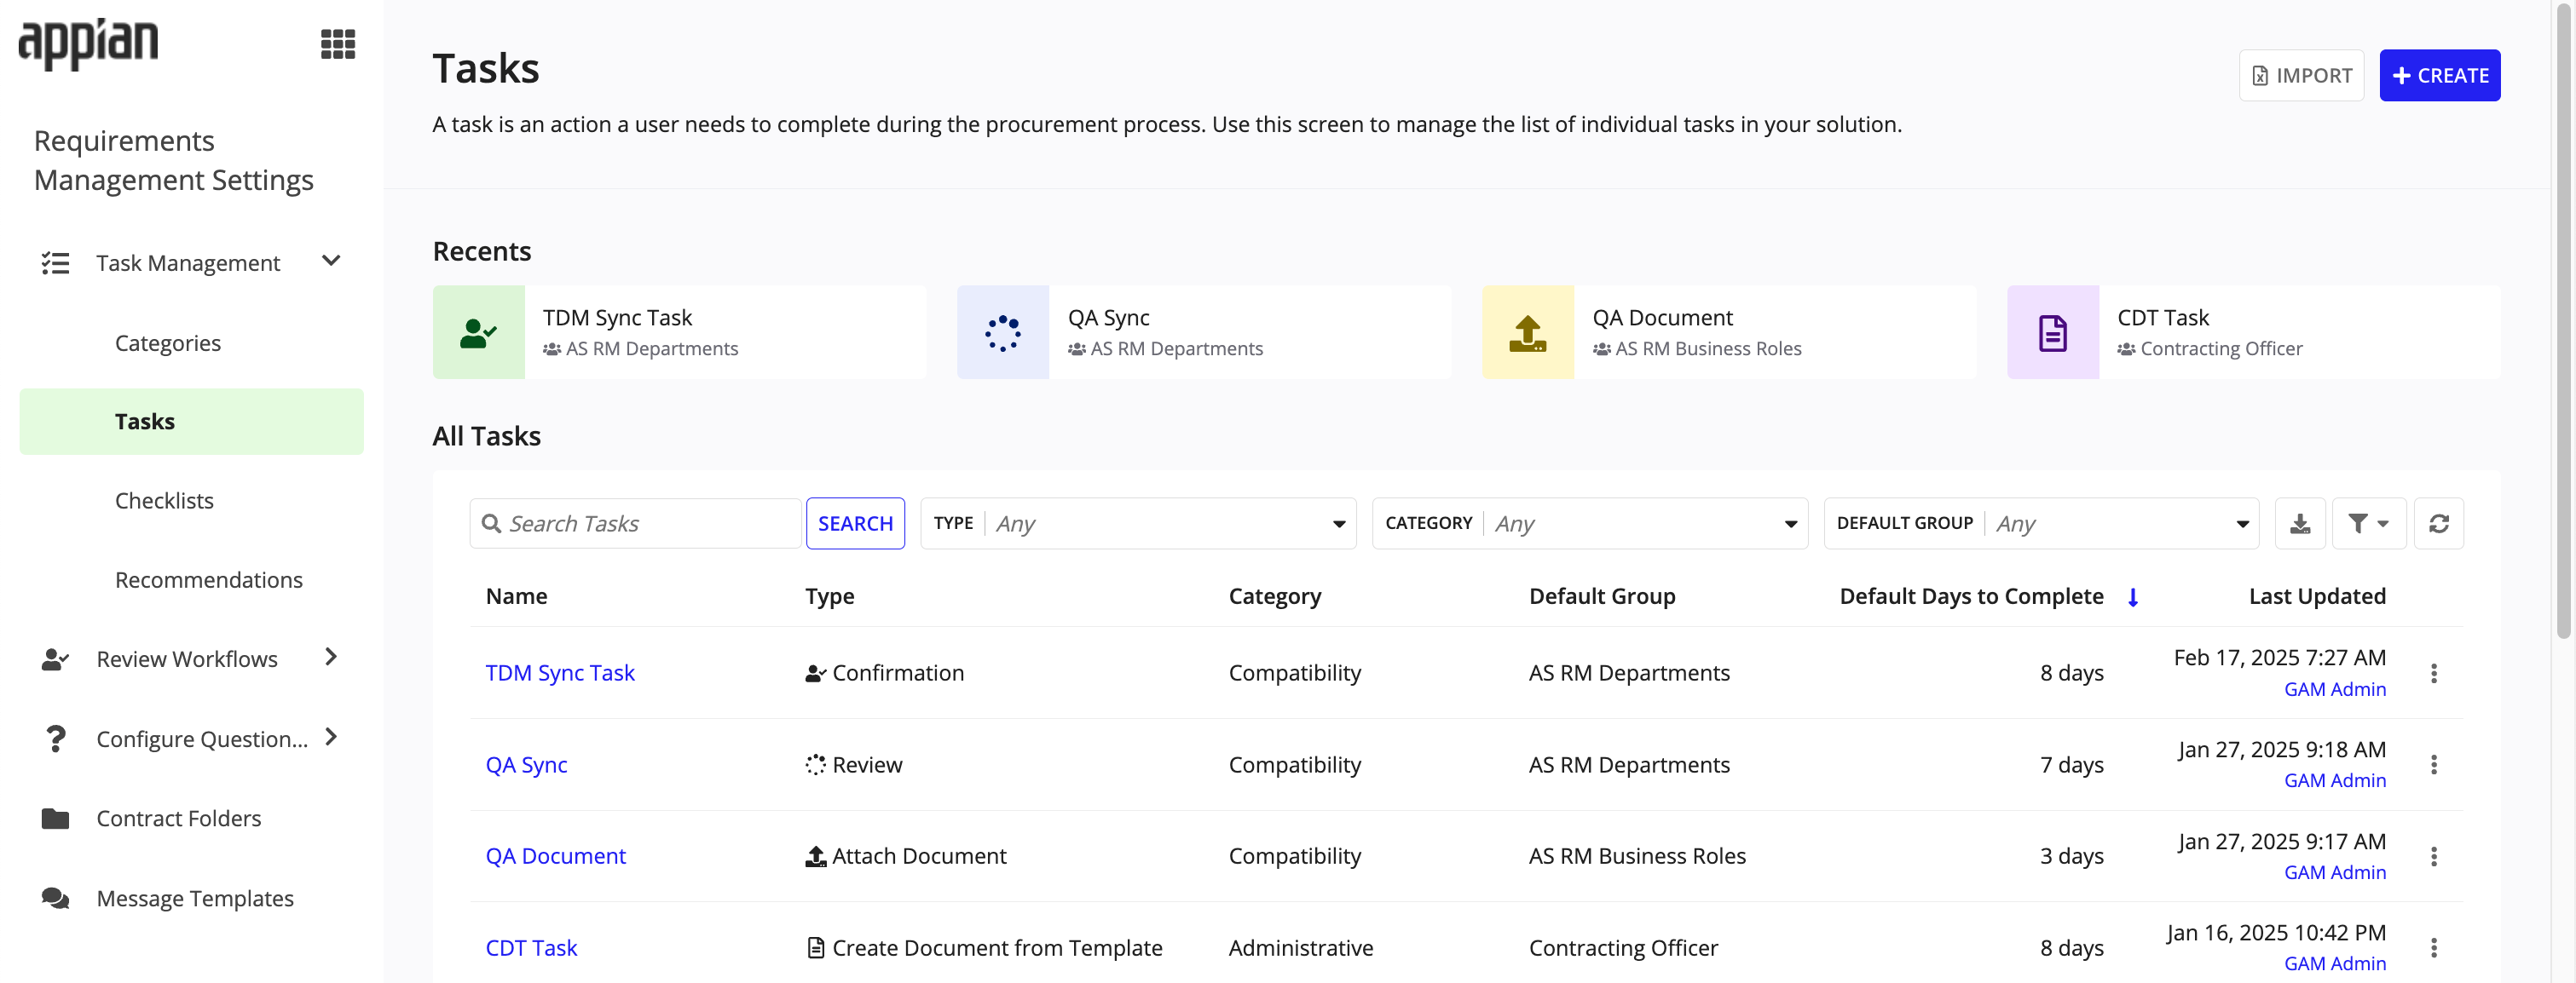Click GAM Admin in QA Document row

click(x=2334, y=872)
